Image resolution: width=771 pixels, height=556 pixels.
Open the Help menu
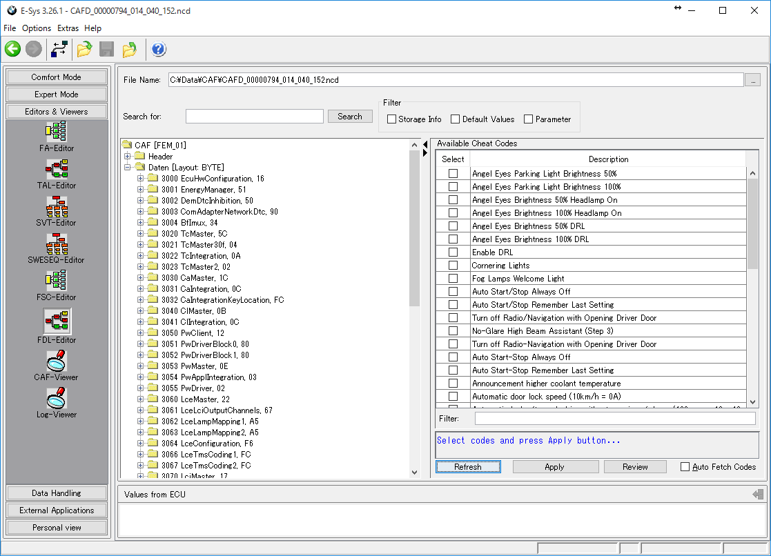[92, 28]
